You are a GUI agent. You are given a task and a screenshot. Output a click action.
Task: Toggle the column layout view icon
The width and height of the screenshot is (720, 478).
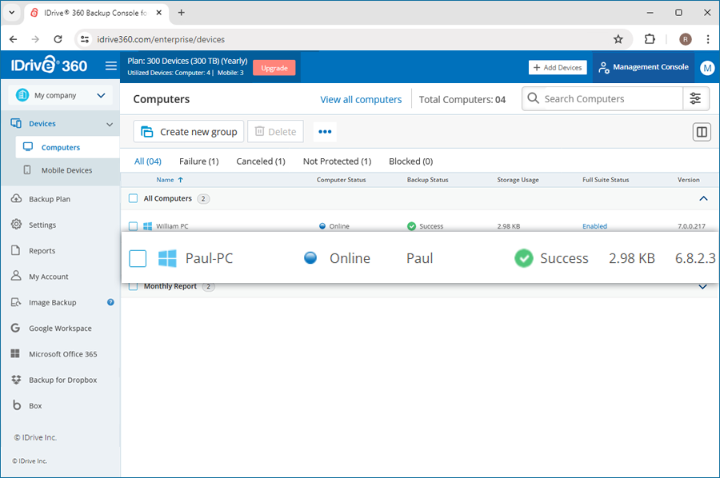[701, 132]
